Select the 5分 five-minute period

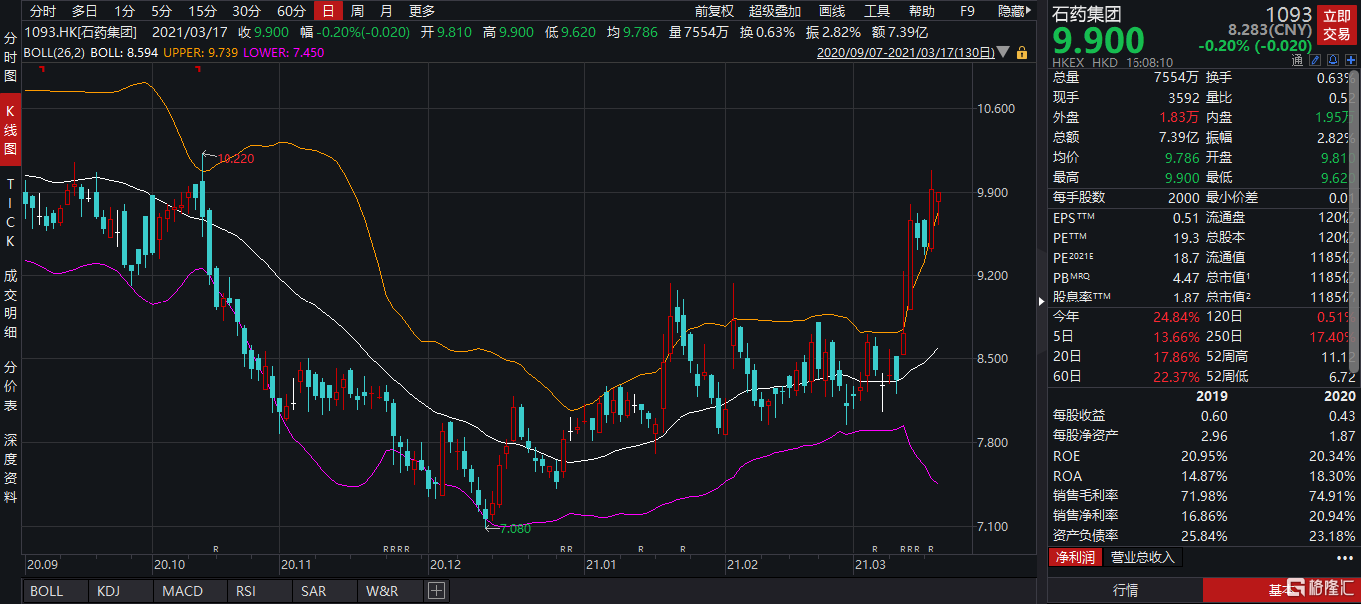[161, 11]
